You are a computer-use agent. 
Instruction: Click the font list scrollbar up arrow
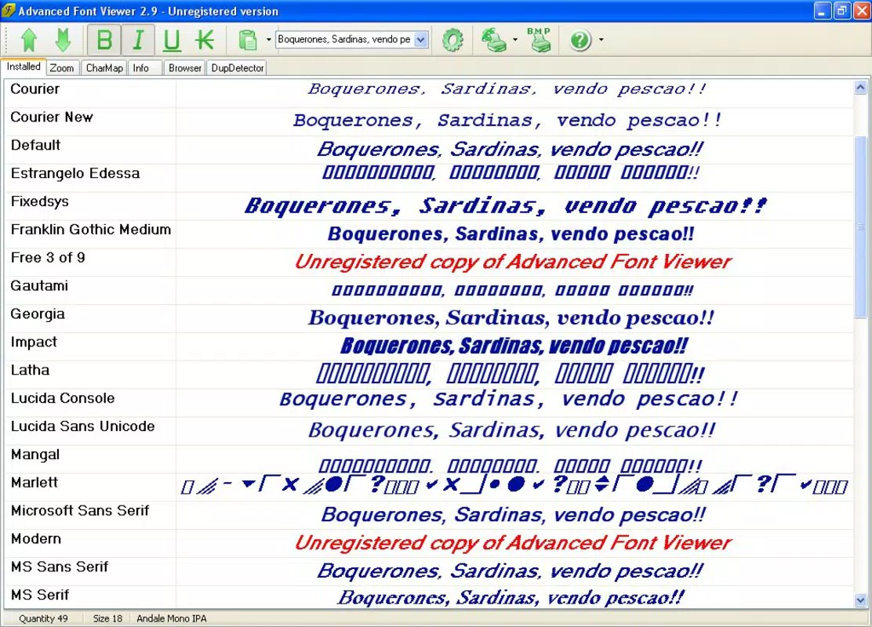point(860,87)
